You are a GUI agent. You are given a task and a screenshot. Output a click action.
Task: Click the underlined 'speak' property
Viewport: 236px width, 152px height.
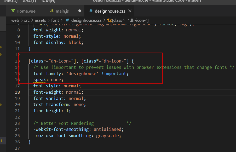(x=39, y=80)
